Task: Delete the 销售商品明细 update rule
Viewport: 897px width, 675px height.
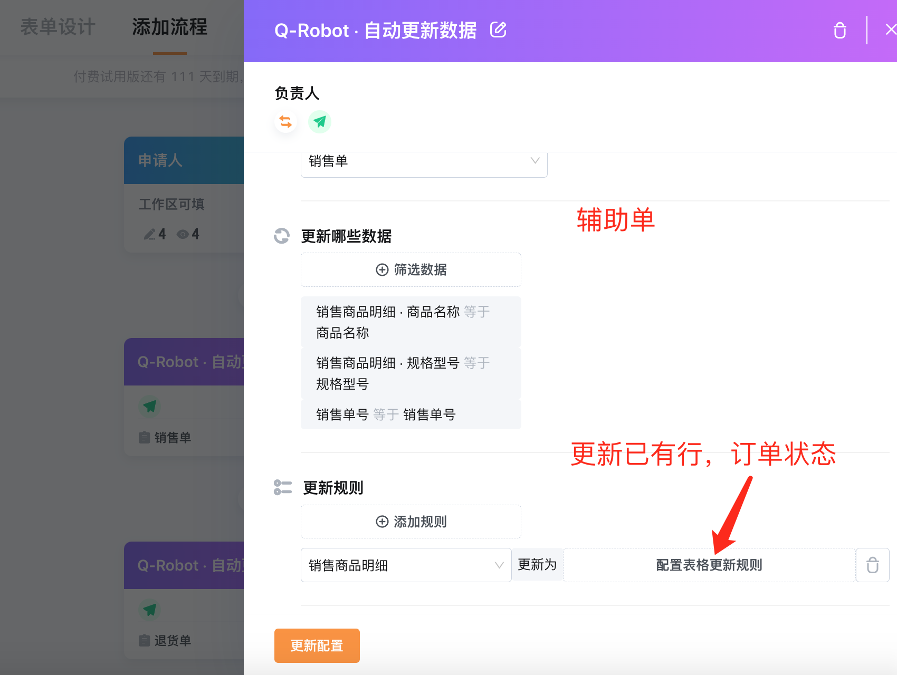Action: click(873, 565)
